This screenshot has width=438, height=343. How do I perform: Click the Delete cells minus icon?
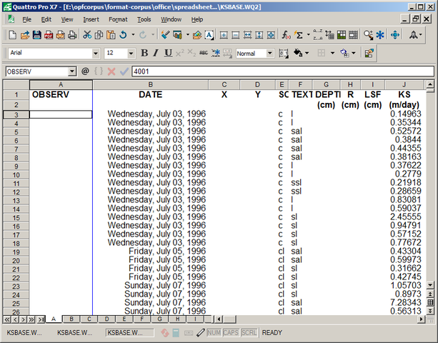[x=236, y=35]
